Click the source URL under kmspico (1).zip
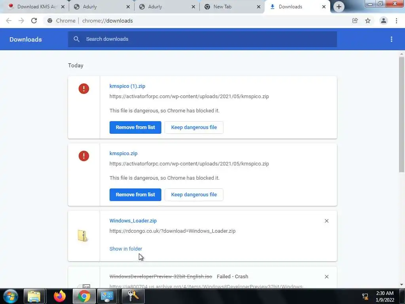 click(189, 97)
